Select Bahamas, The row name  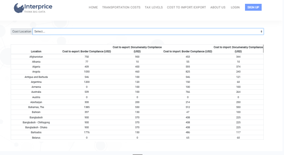coord(36,107)
